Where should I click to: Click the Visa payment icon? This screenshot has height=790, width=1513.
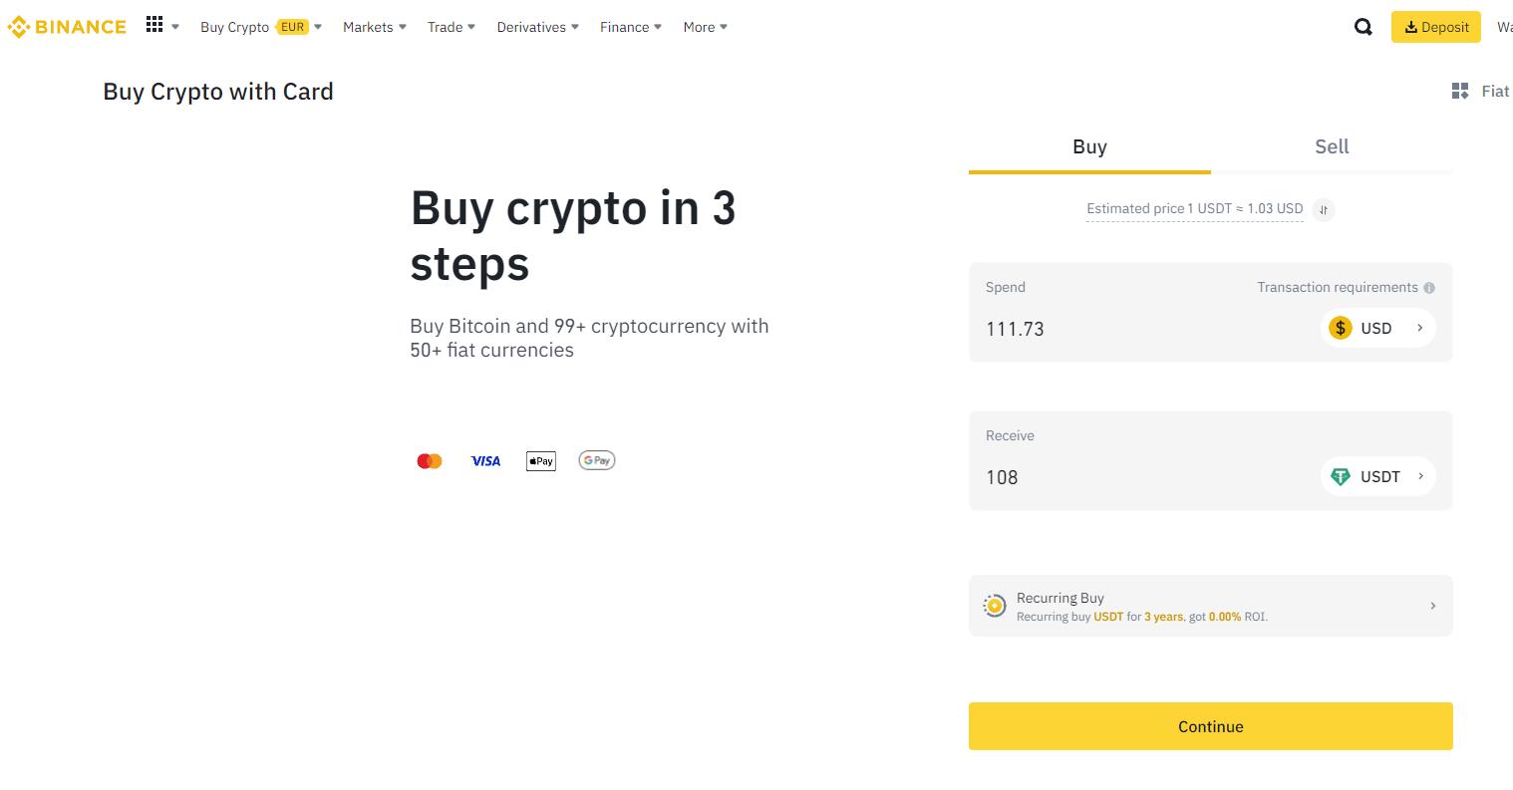[485, 461]
